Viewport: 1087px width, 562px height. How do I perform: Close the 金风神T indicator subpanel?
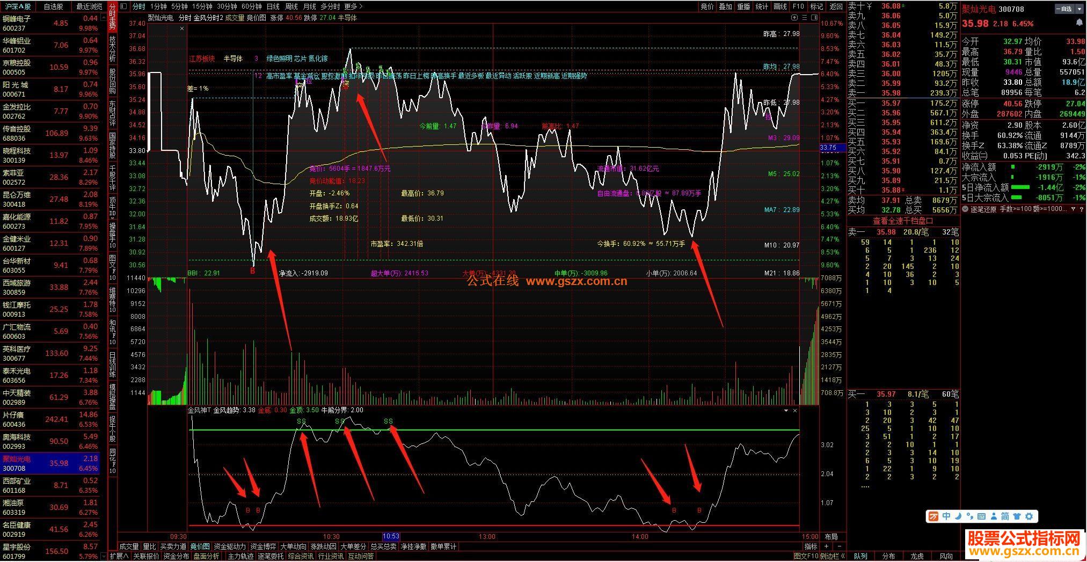(795, 411)
